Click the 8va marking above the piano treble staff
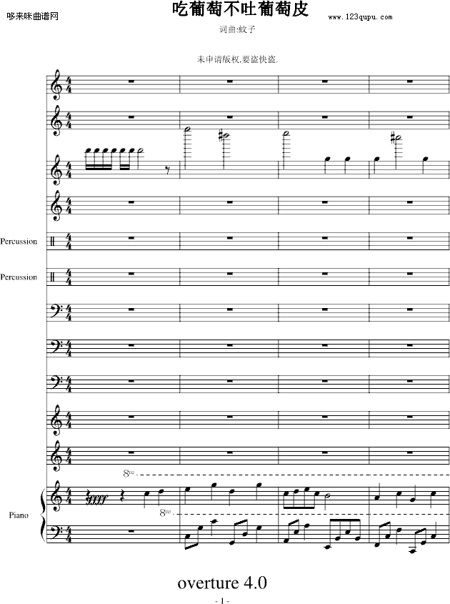 [x=129, y=473]
